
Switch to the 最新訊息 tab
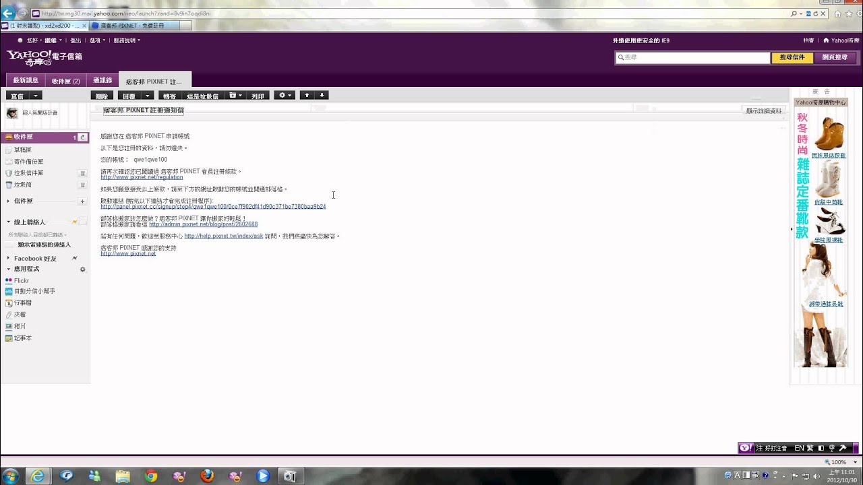(x=26, y=81)
